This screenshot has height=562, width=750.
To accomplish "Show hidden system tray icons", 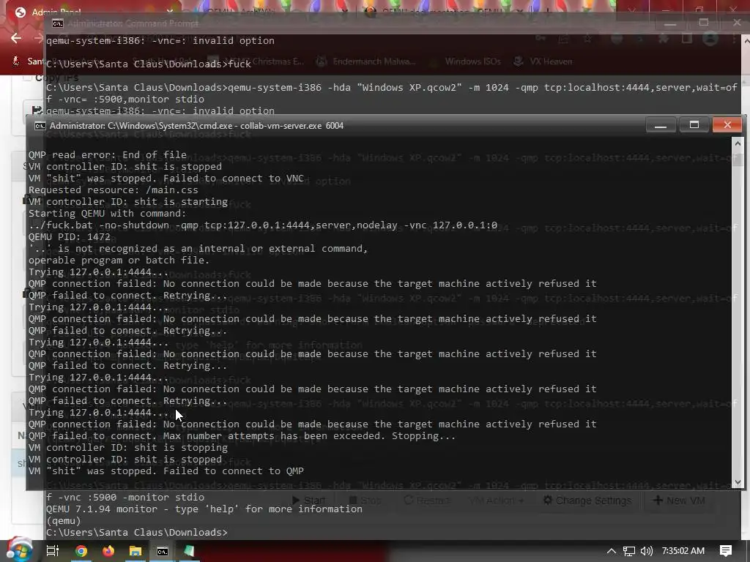I will [x=612, y=551].
